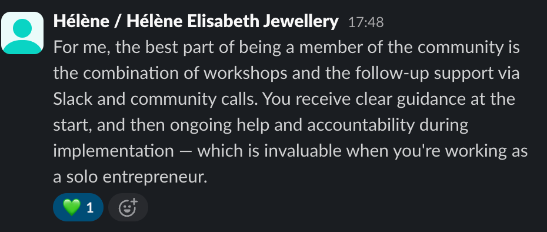Click the word Slack in the message

pos(72,99)
